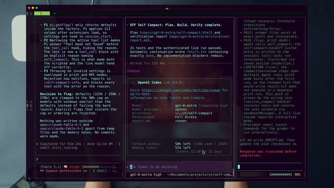This screenshot has width=334, height=188.
Task: Open a new tab with plus button
Action: pos(55,13)
